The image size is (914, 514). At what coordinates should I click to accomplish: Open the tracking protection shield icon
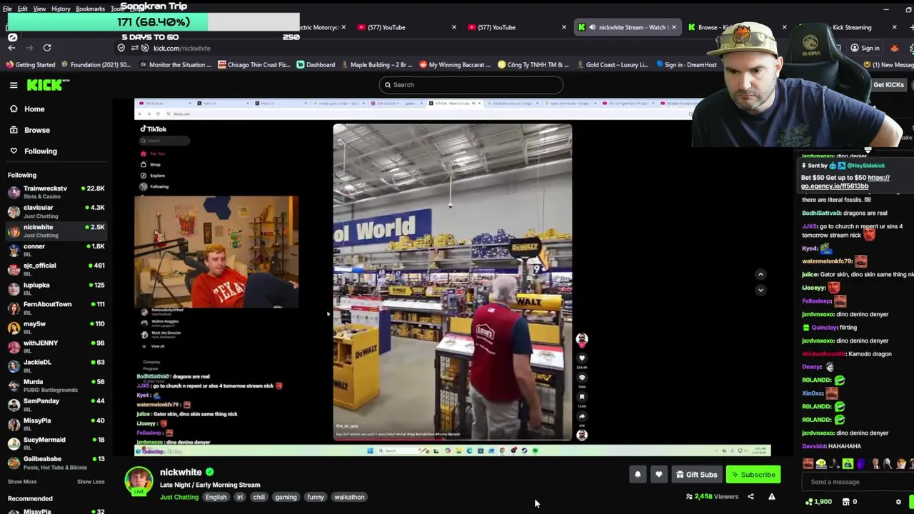[121, 48]
